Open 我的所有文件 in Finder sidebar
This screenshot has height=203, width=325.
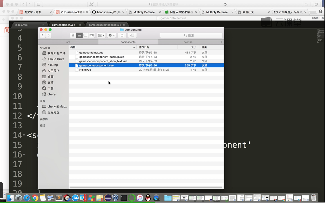pyautogui.click(x=54, y=53)
